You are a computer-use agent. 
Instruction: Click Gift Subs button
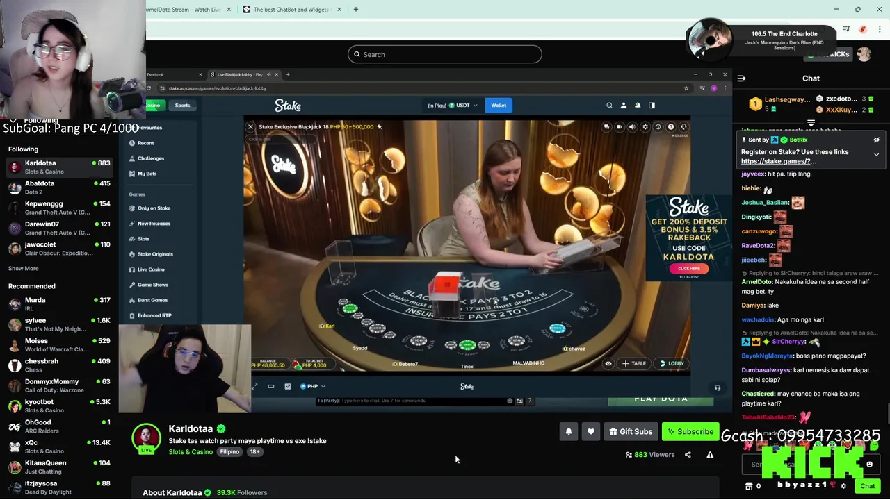point(631,432)
